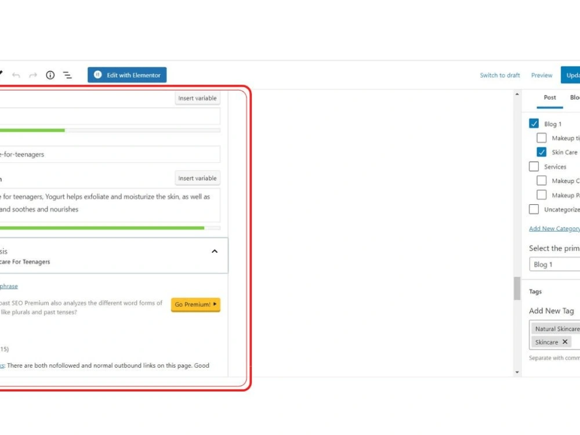
Task: Click the keyphrase help link
Action: pos(9,286)
